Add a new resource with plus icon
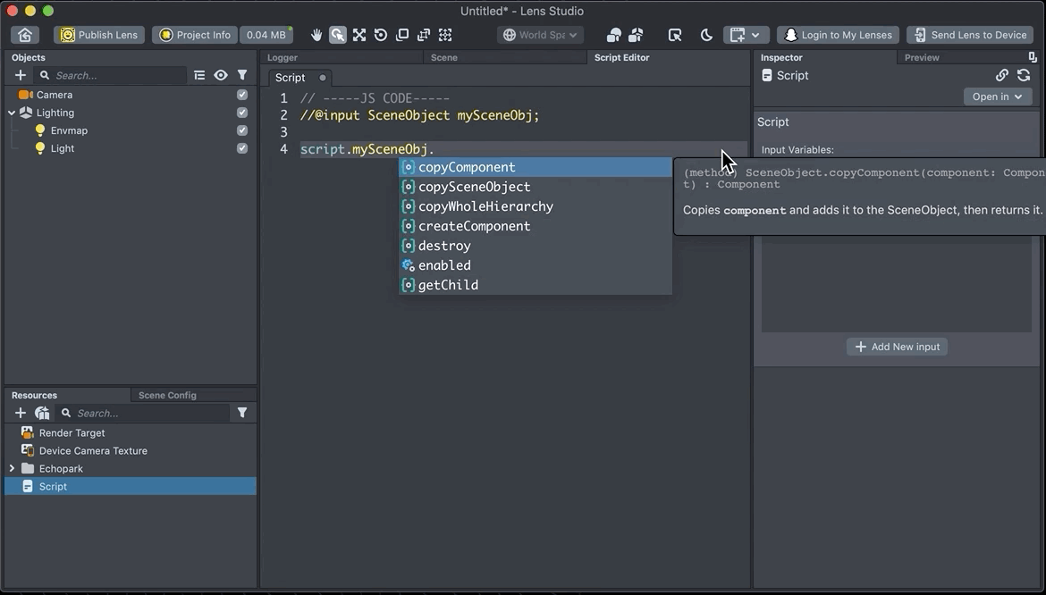This screenshot has width=1046, height=595. point(21,413)
